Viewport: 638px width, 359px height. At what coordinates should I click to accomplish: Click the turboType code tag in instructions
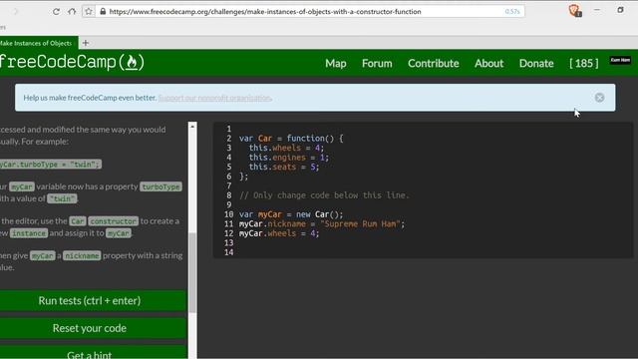161,186
